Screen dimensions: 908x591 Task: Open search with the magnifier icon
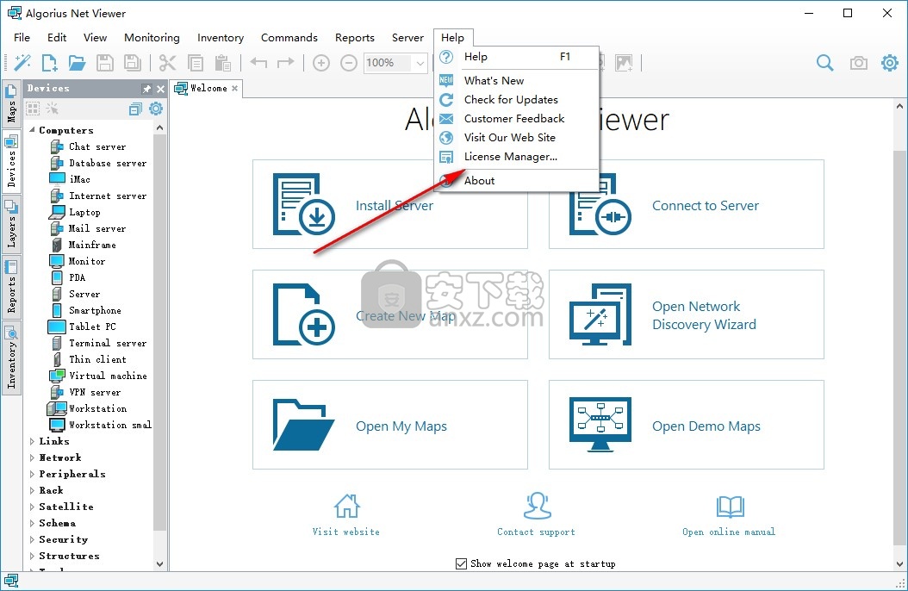[x=824, y=63]
